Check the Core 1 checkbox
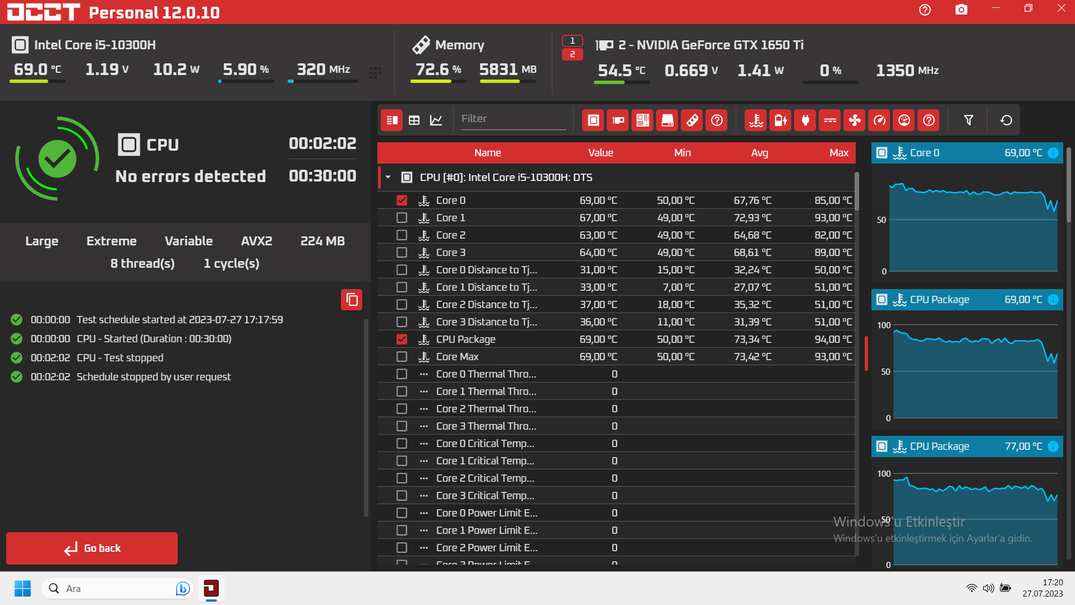The width and height of the screenshot is (1075, 605). [402, 217]
